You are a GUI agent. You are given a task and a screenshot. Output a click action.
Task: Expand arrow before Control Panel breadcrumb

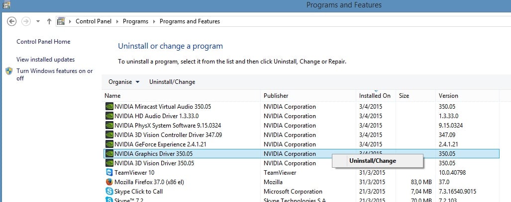(70, 21)
